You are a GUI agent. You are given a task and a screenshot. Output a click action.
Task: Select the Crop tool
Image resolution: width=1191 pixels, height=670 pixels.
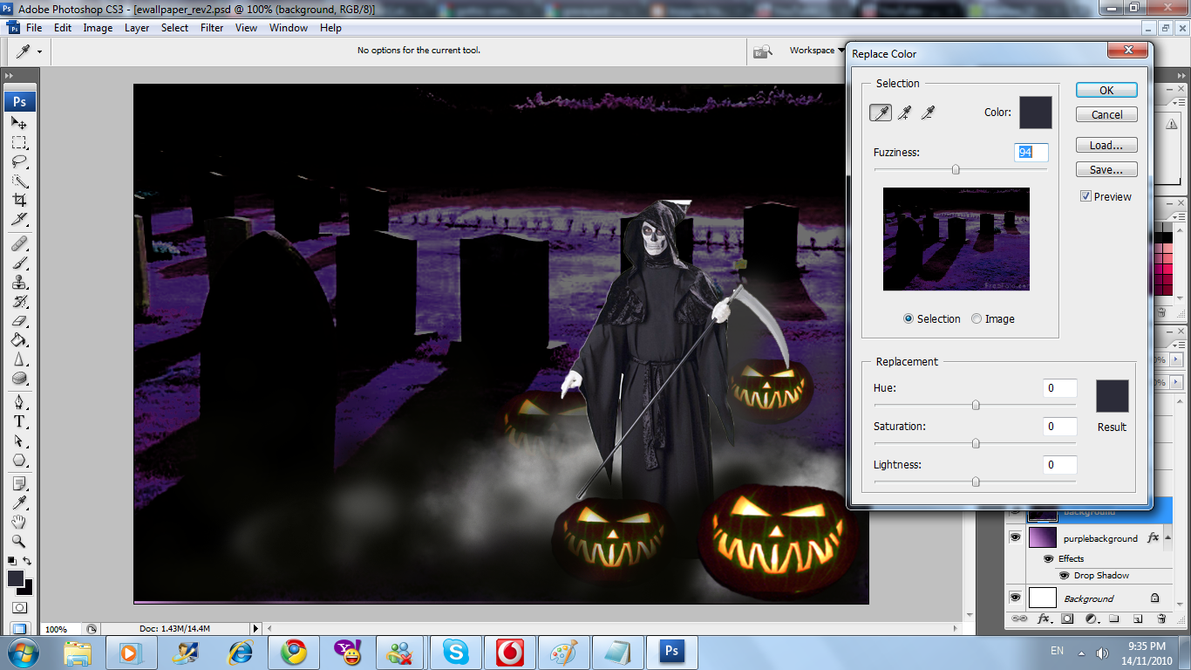pos(19,200)
